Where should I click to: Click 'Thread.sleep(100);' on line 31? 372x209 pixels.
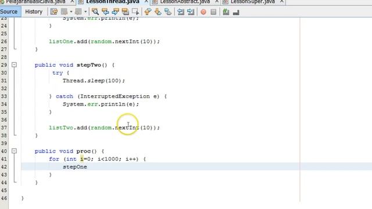pos(94,81)
